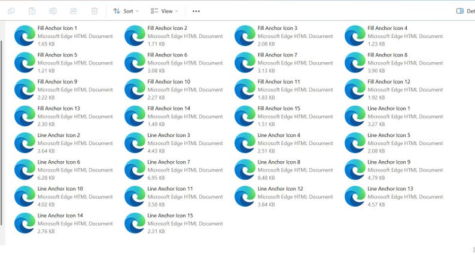Select the Edge icon of Fill Anchor Icon 3

coord(245,36)
